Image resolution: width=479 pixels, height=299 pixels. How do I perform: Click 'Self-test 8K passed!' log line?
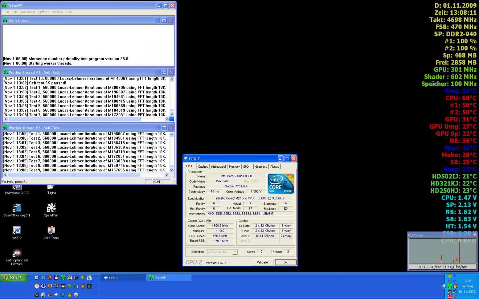pyautogui.click(x=48, y=83)
